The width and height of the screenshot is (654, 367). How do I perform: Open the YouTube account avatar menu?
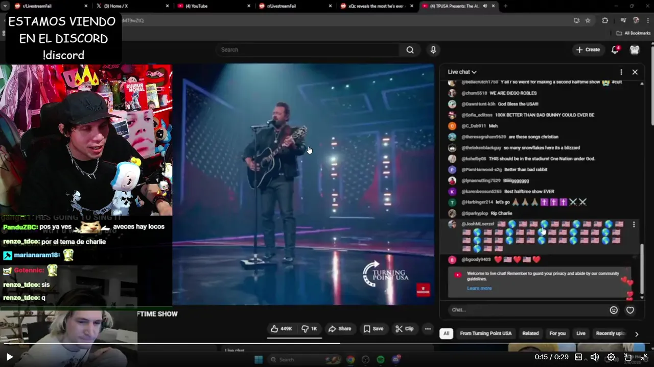point(635,49)
